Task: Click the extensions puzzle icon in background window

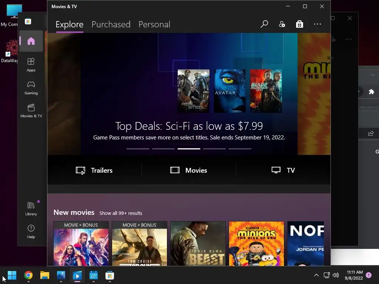Action: point(372,92)
